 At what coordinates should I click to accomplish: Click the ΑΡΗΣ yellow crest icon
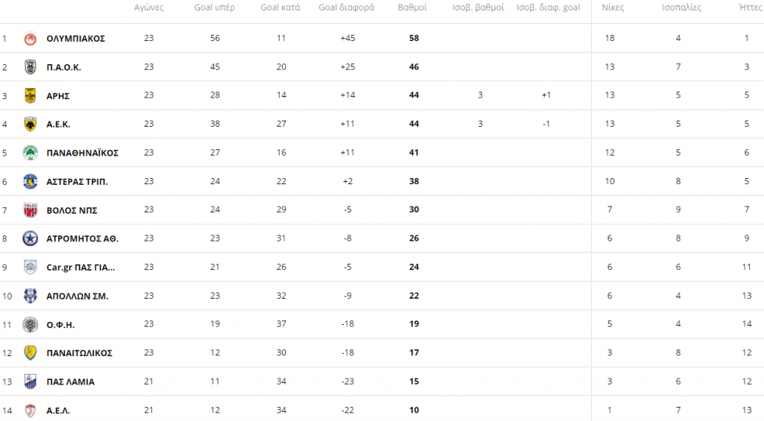pos(30,95)
